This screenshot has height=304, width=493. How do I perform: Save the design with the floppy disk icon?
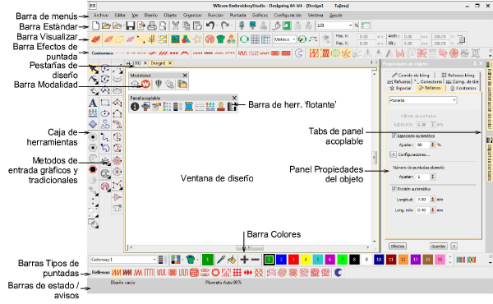pyautogui.click(x=130, y=25)
